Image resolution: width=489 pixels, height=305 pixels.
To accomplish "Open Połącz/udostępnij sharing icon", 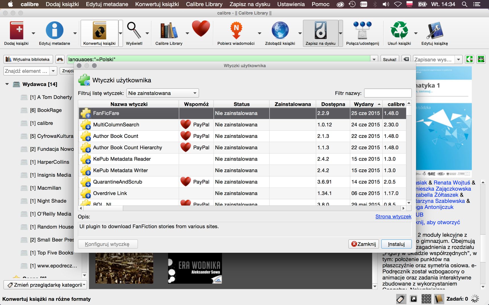I will pyautogui.click(x=362, y=30).
